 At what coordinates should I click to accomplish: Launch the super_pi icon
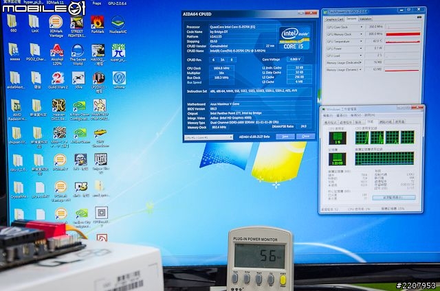[x=118, y=52]
